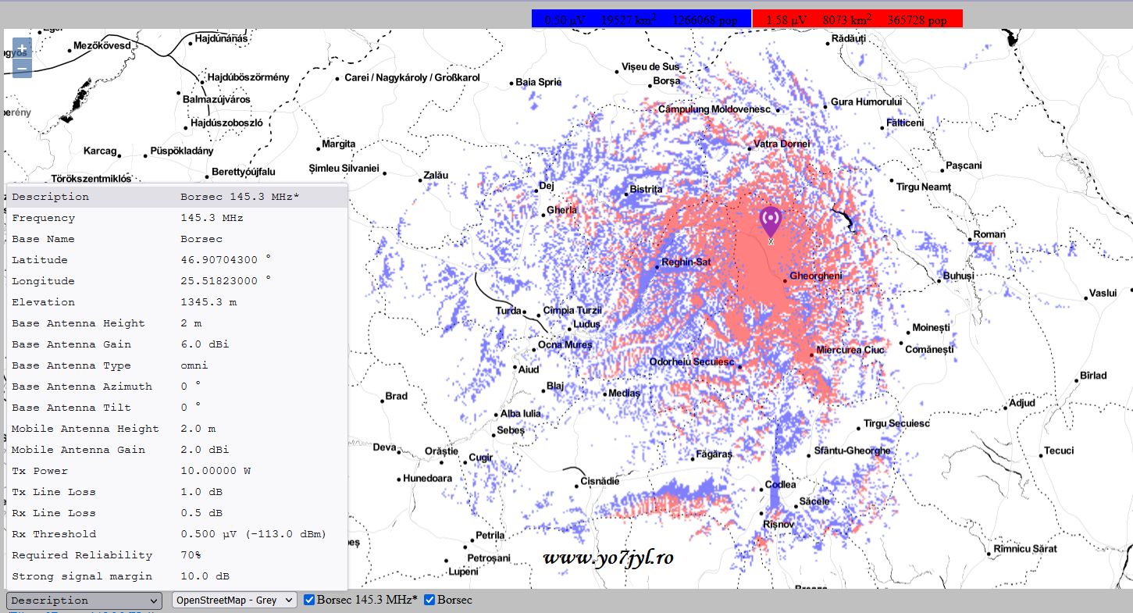Click the "1266068 pop" figure in the blue legend

(705, 20)
